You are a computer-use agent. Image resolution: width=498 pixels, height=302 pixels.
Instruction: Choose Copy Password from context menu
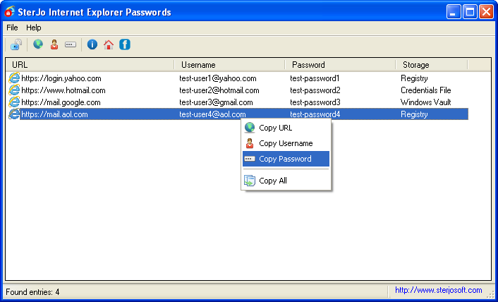click(286, 159)
